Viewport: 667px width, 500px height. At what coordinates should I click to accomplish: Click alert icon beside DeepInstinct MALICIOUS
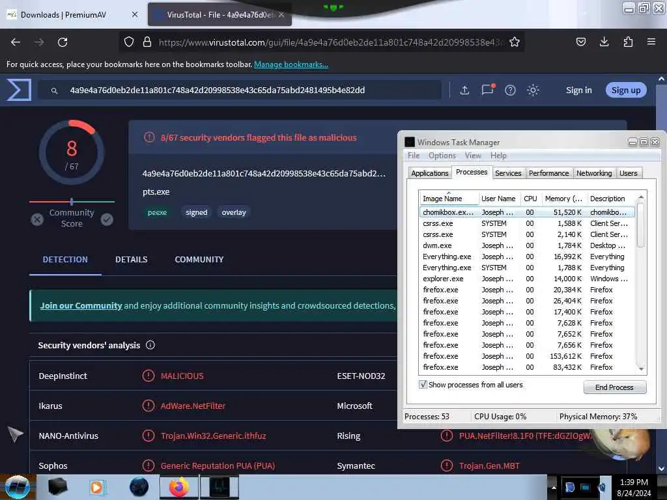149,376
